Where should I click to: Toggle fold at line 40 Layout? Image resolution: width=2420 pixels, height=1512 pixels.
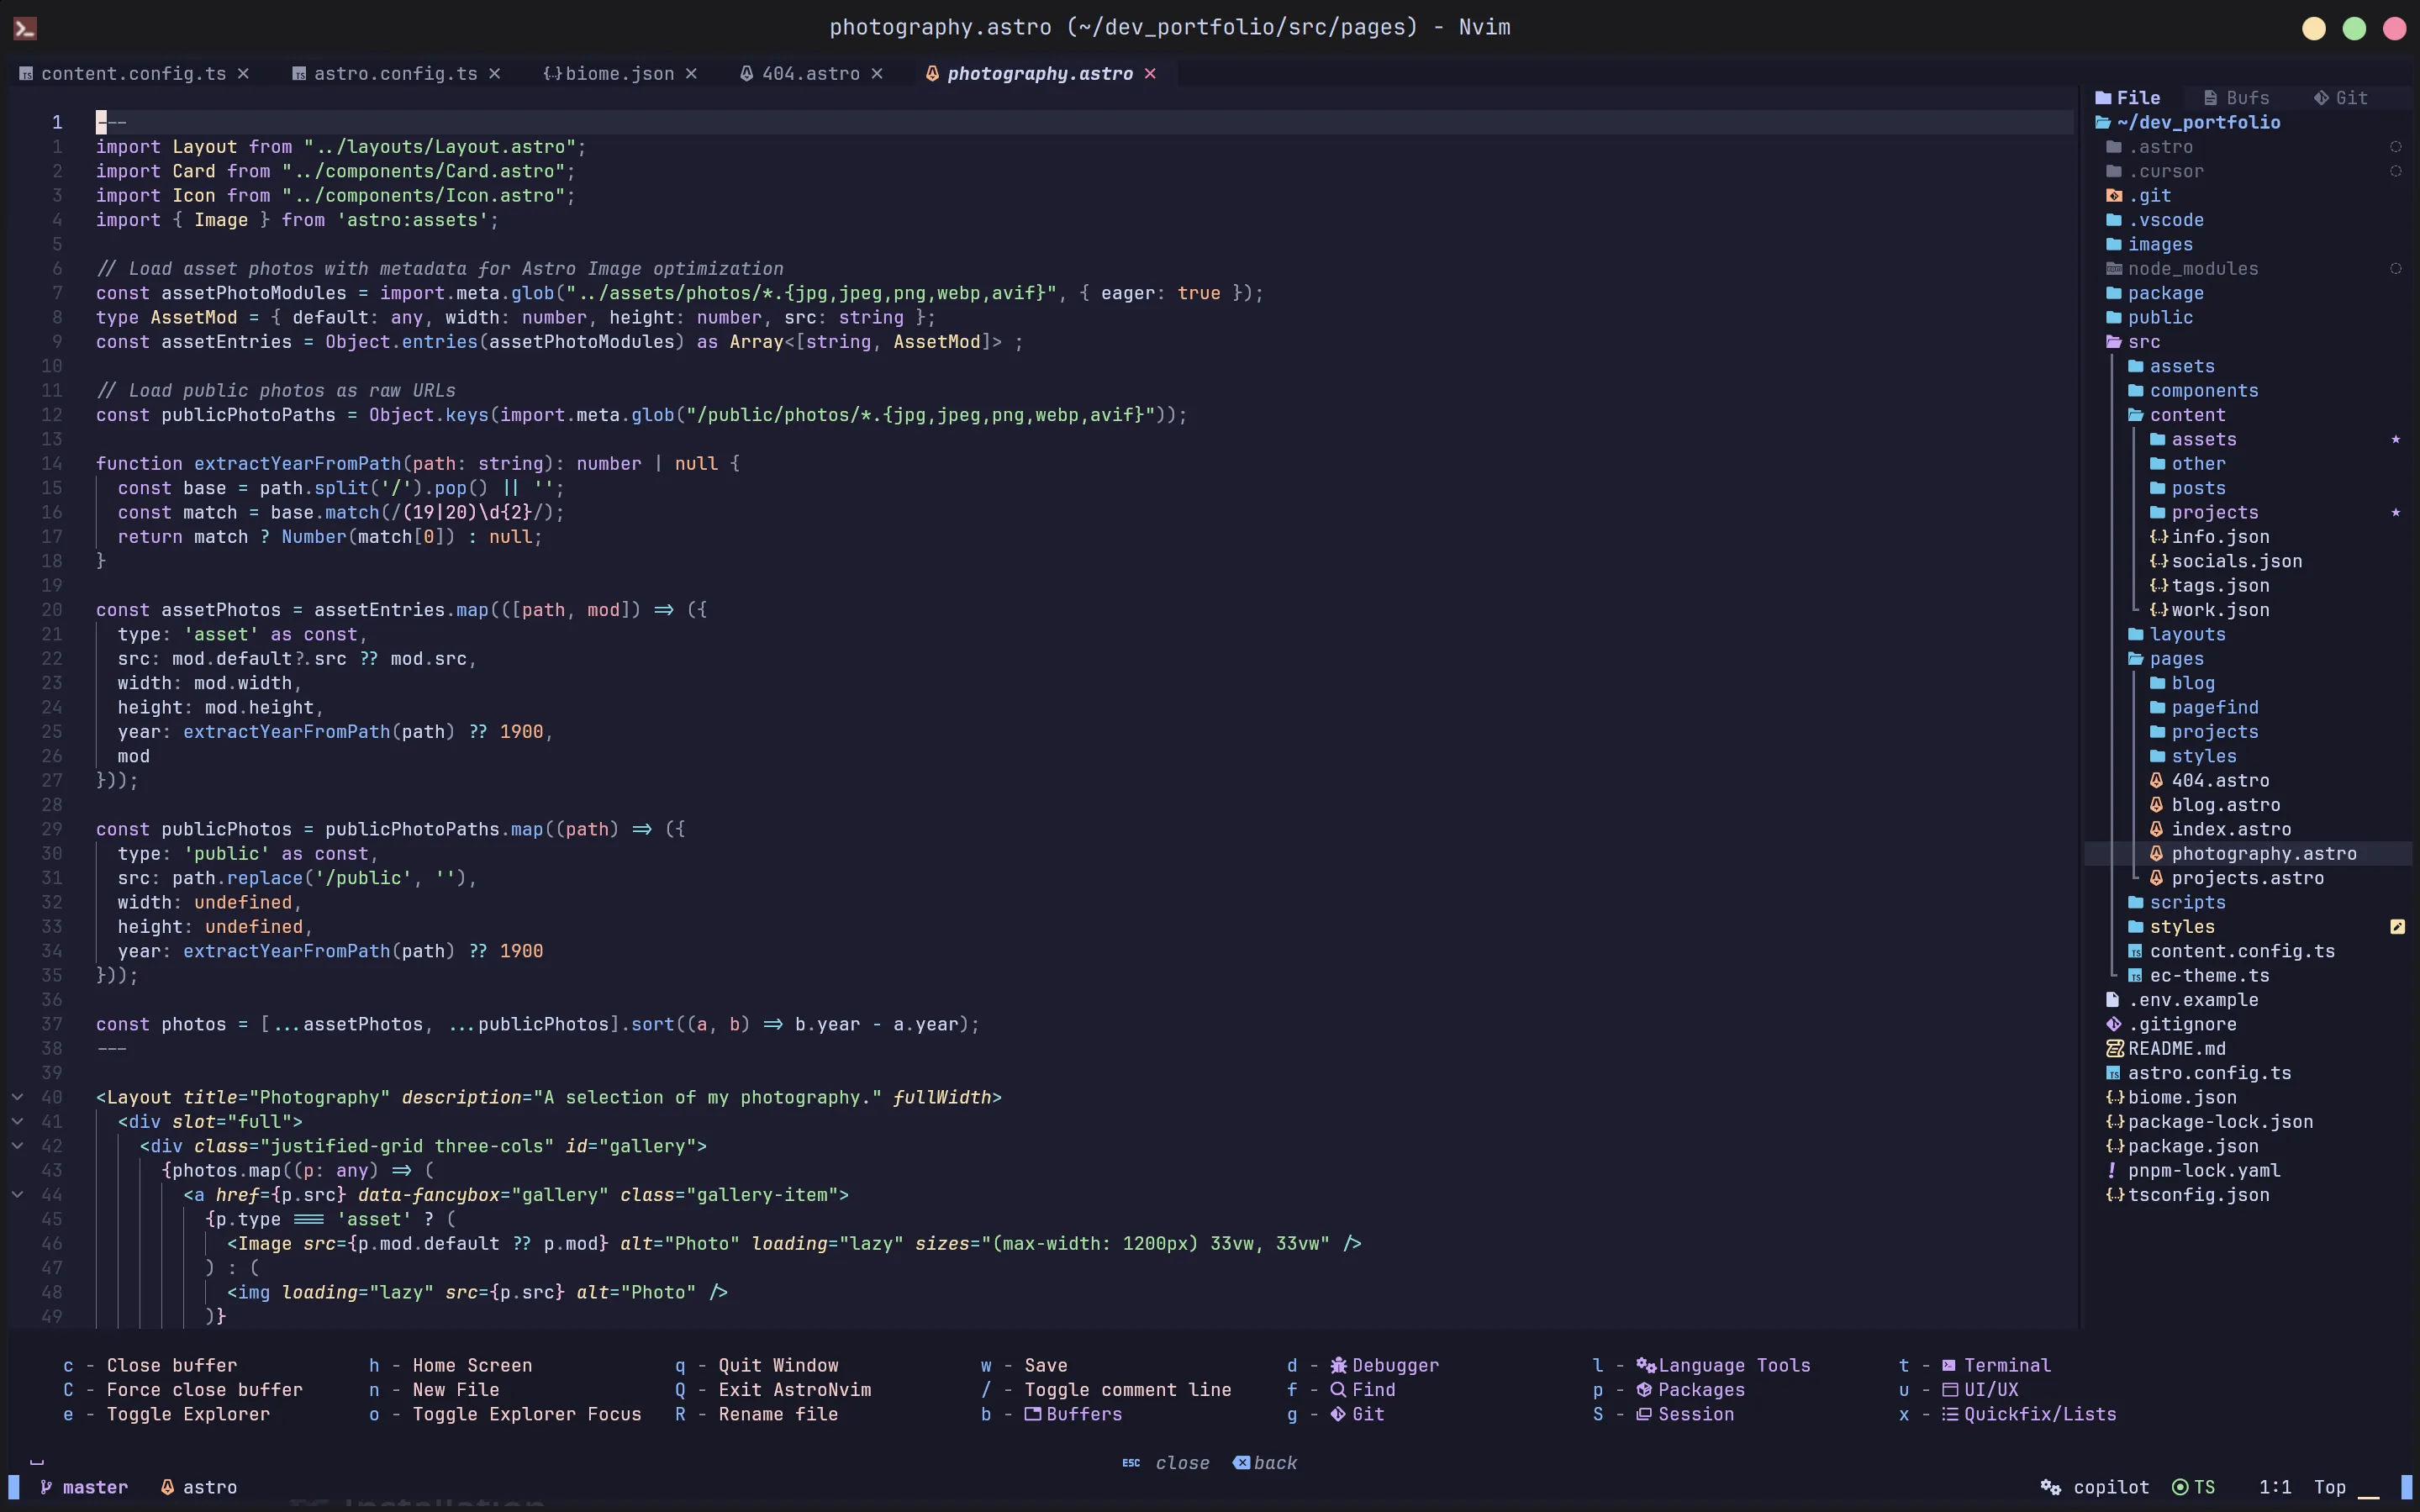pos(17,1097)
